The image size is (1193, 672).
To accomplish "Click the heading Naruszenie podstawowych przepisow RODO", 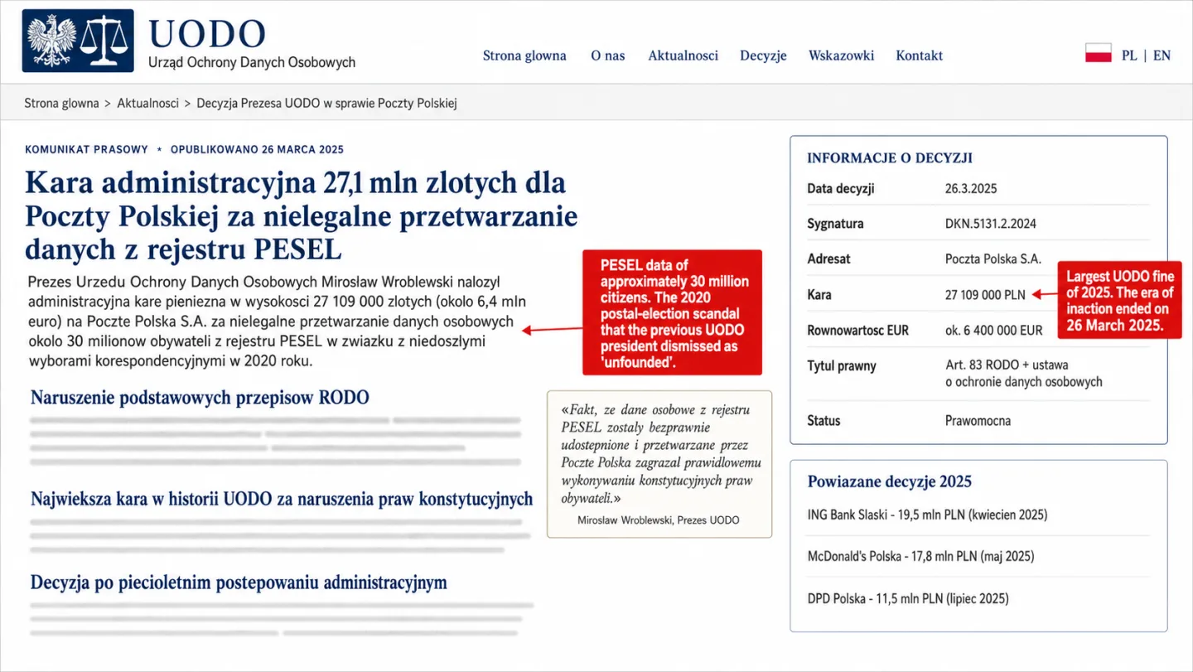I will 200,398.
